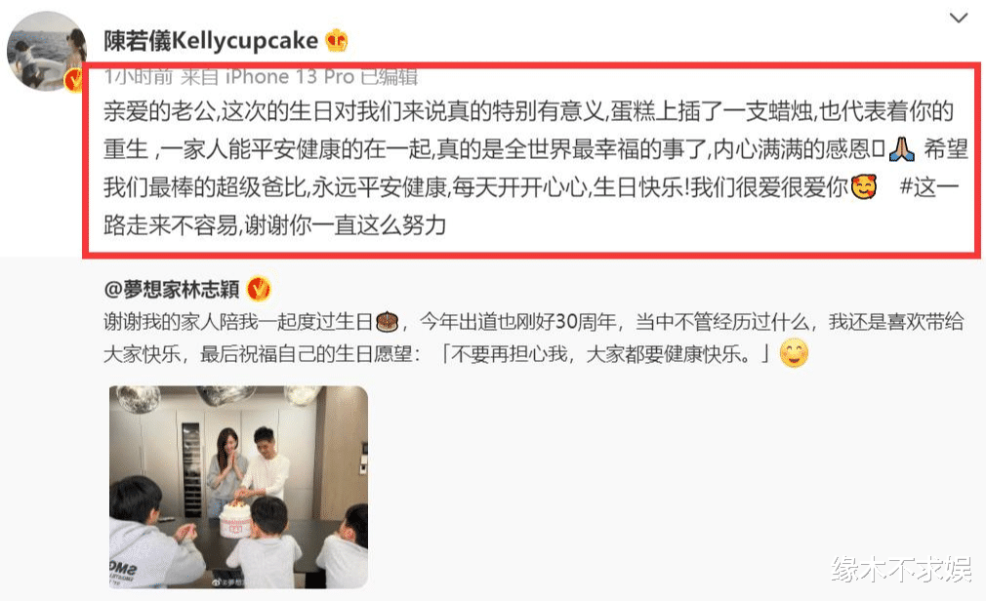Screen dimensions: 986x601
Task: View edit history via 已编辑 label
Action: click(390, 77)
